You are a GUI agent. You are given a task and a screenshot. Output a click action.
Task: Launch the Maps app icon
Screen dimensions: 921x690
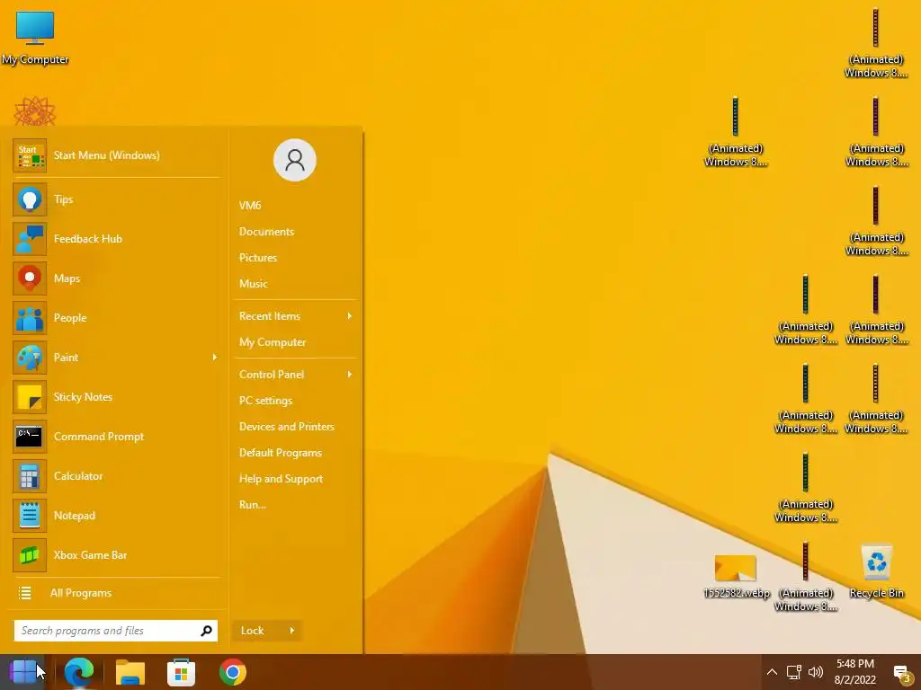coord(30,279)
